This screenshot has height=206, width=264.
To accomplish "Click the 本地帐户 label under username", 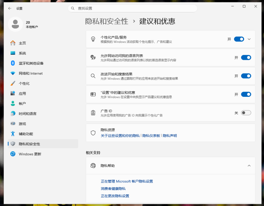I will coord(32,27).
